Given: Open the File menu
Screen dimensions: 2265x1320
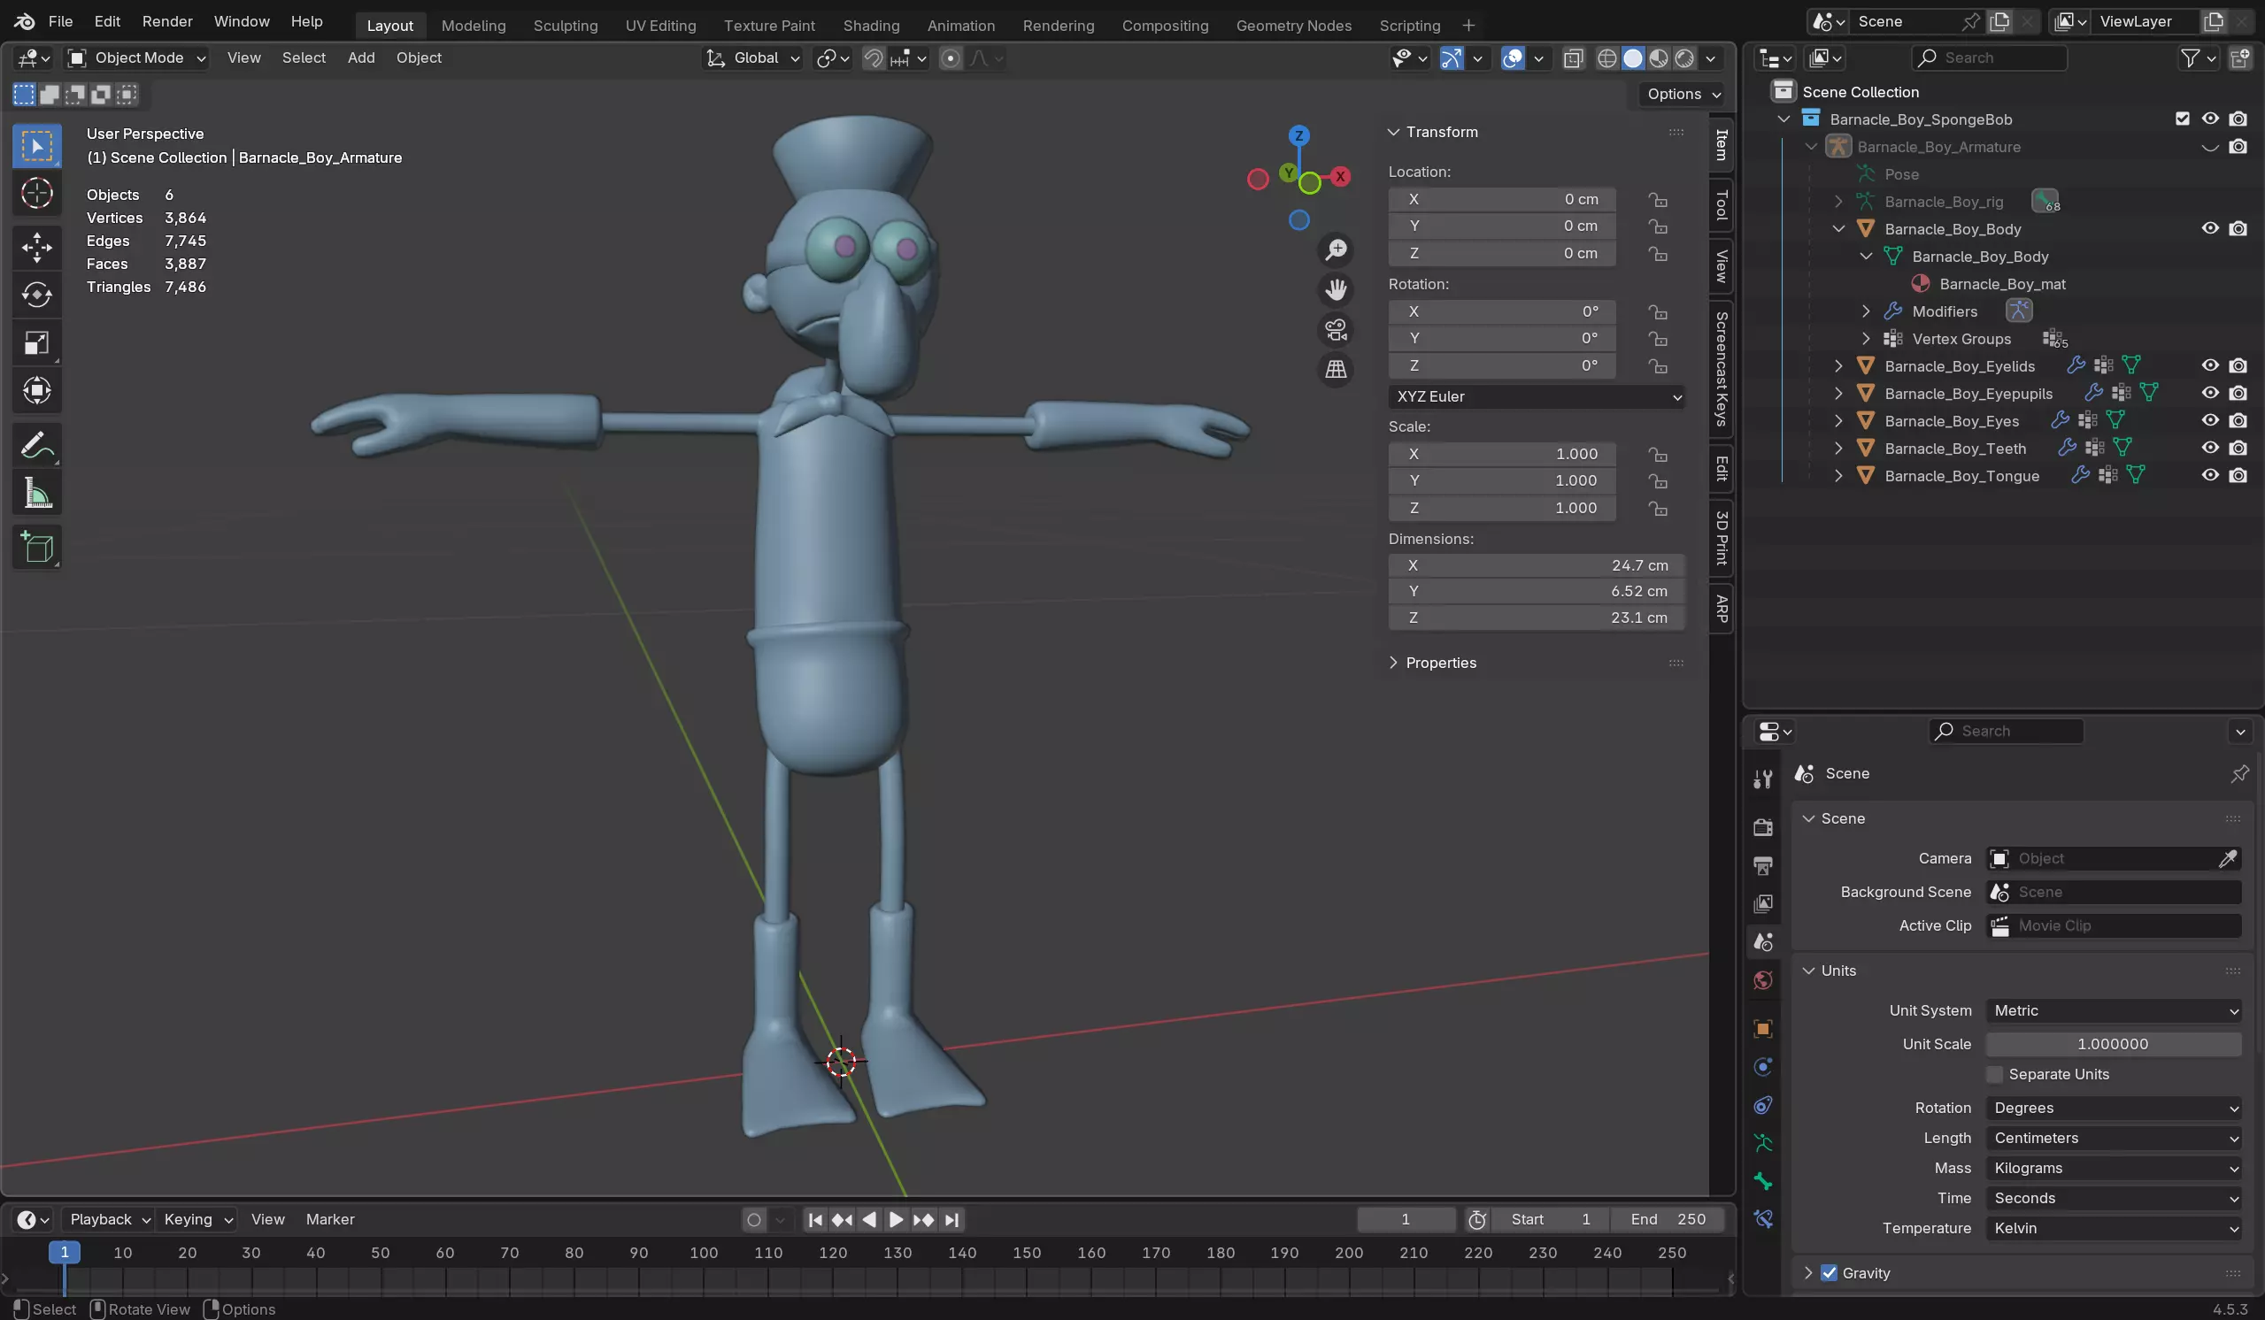Looking at the screenshot, I should (60, 20).
